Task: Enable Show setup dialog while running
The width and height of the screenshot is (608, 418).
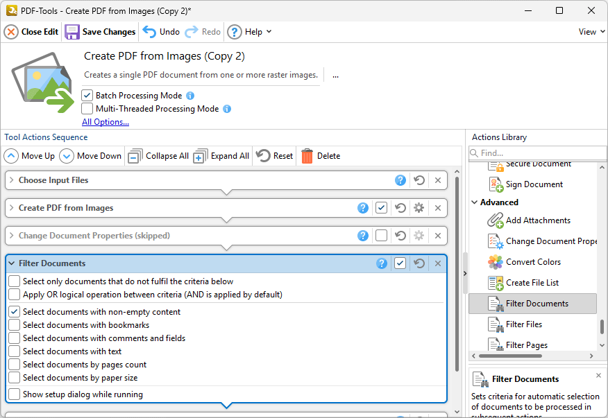Action: click(15, 394)
